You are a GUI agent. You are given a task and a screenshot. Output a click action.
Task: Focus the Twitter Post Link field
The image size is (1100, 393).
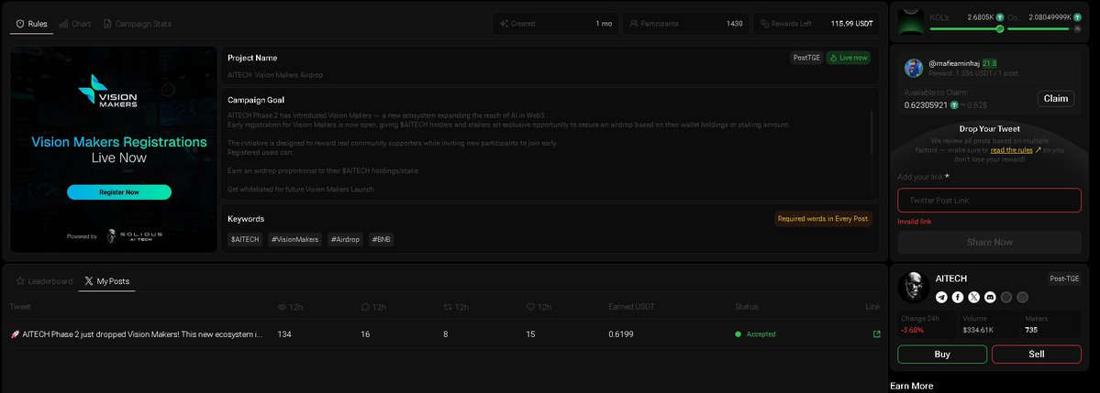(x=989, y=201)
